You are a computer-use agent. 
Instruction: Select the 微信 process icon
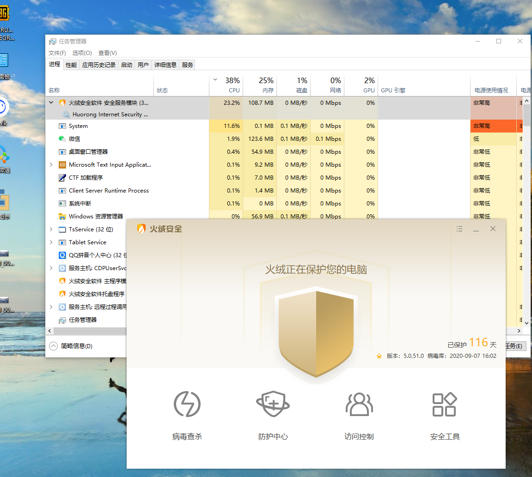pos(62,139)
